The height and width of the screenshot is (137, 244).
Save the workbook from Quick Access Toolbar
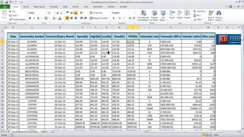click(6, 2)
